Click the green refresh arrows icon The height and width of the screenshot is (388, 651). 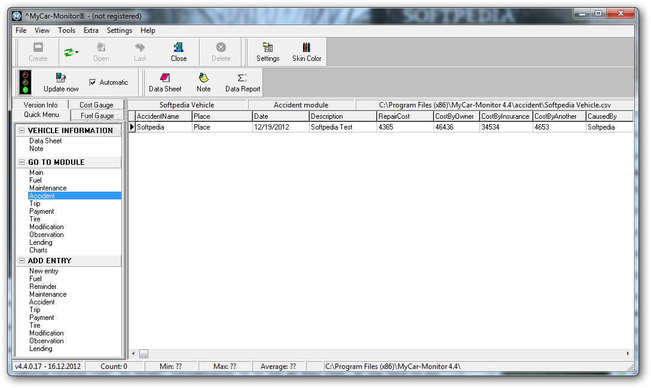[69, 53]
